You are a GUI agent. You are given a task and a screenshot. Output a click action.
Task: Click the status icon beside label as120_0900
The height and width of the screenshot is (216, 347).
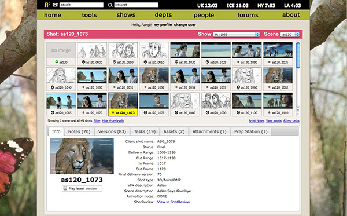[83, 62]
